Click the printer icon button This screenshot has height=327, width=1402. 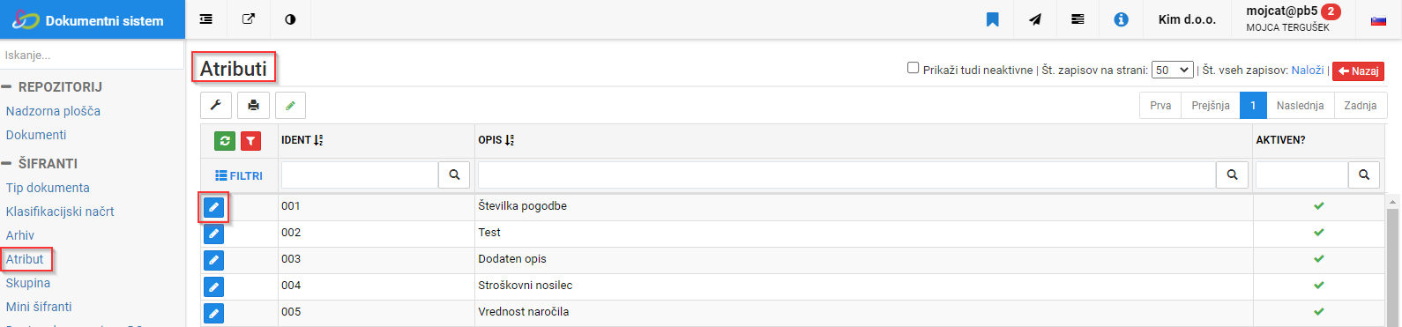point(253,106)
